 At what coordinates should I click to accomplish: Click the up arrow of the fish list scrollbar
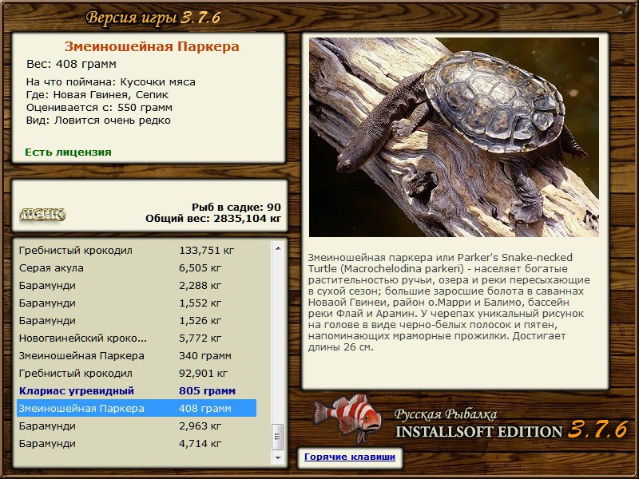point(278,248)
